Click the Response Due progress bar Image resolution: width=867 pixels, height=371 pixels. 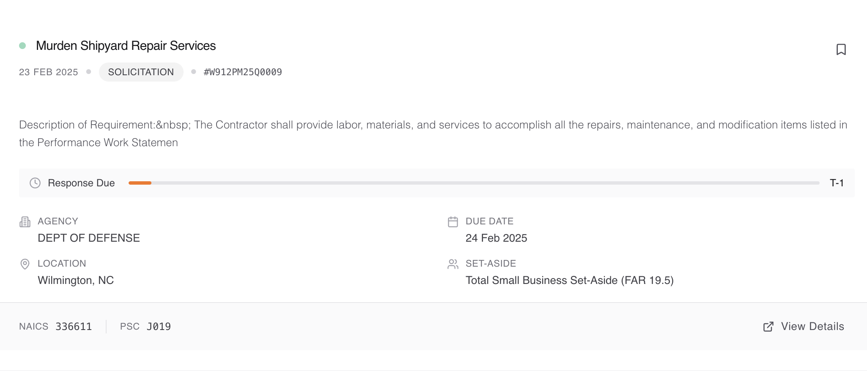[474, 183]
